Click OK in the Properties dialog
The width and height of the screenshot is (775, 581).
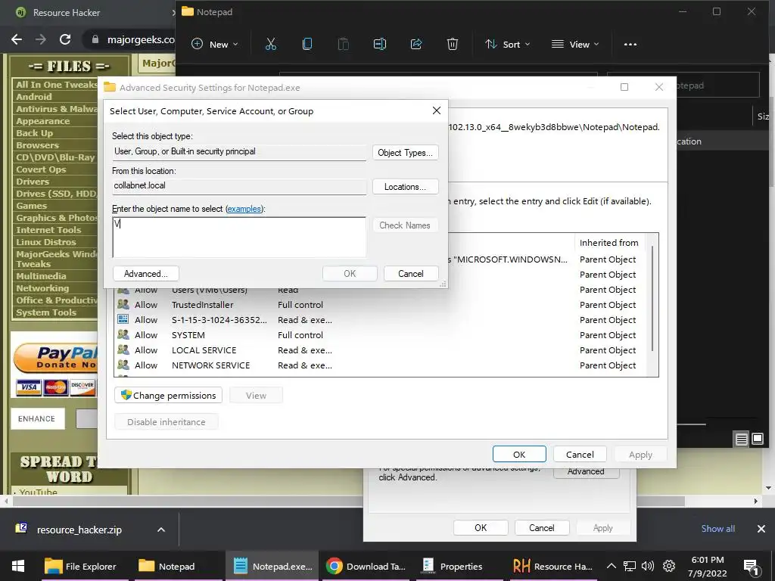481,527
